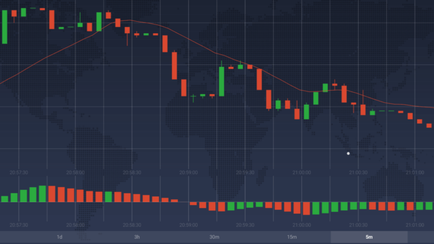Click the white dot marker on chart
The image size is (434, 244).
click(348, 153)
